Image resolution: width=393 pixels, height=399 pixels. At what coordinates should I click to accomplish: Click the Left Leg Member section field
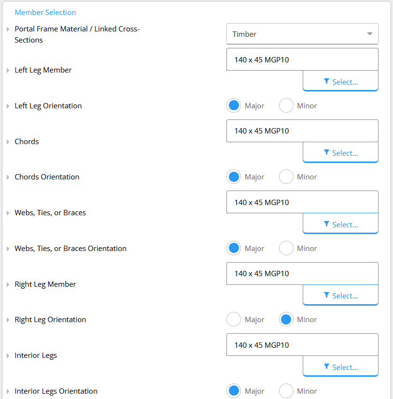point(302,59)
